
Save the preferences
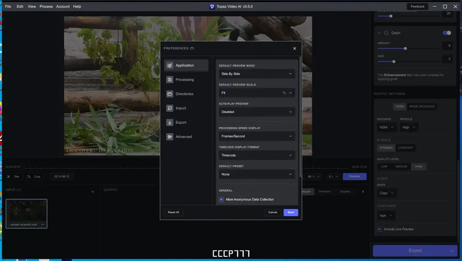point(291,212)
